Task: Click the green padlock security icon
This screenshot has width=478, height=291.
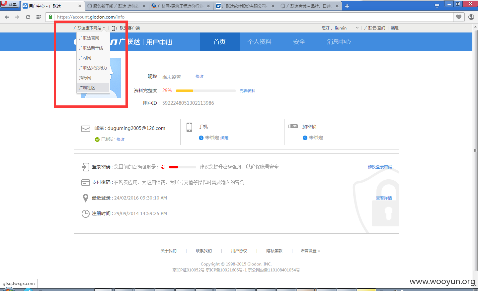Action: (50, 17)
